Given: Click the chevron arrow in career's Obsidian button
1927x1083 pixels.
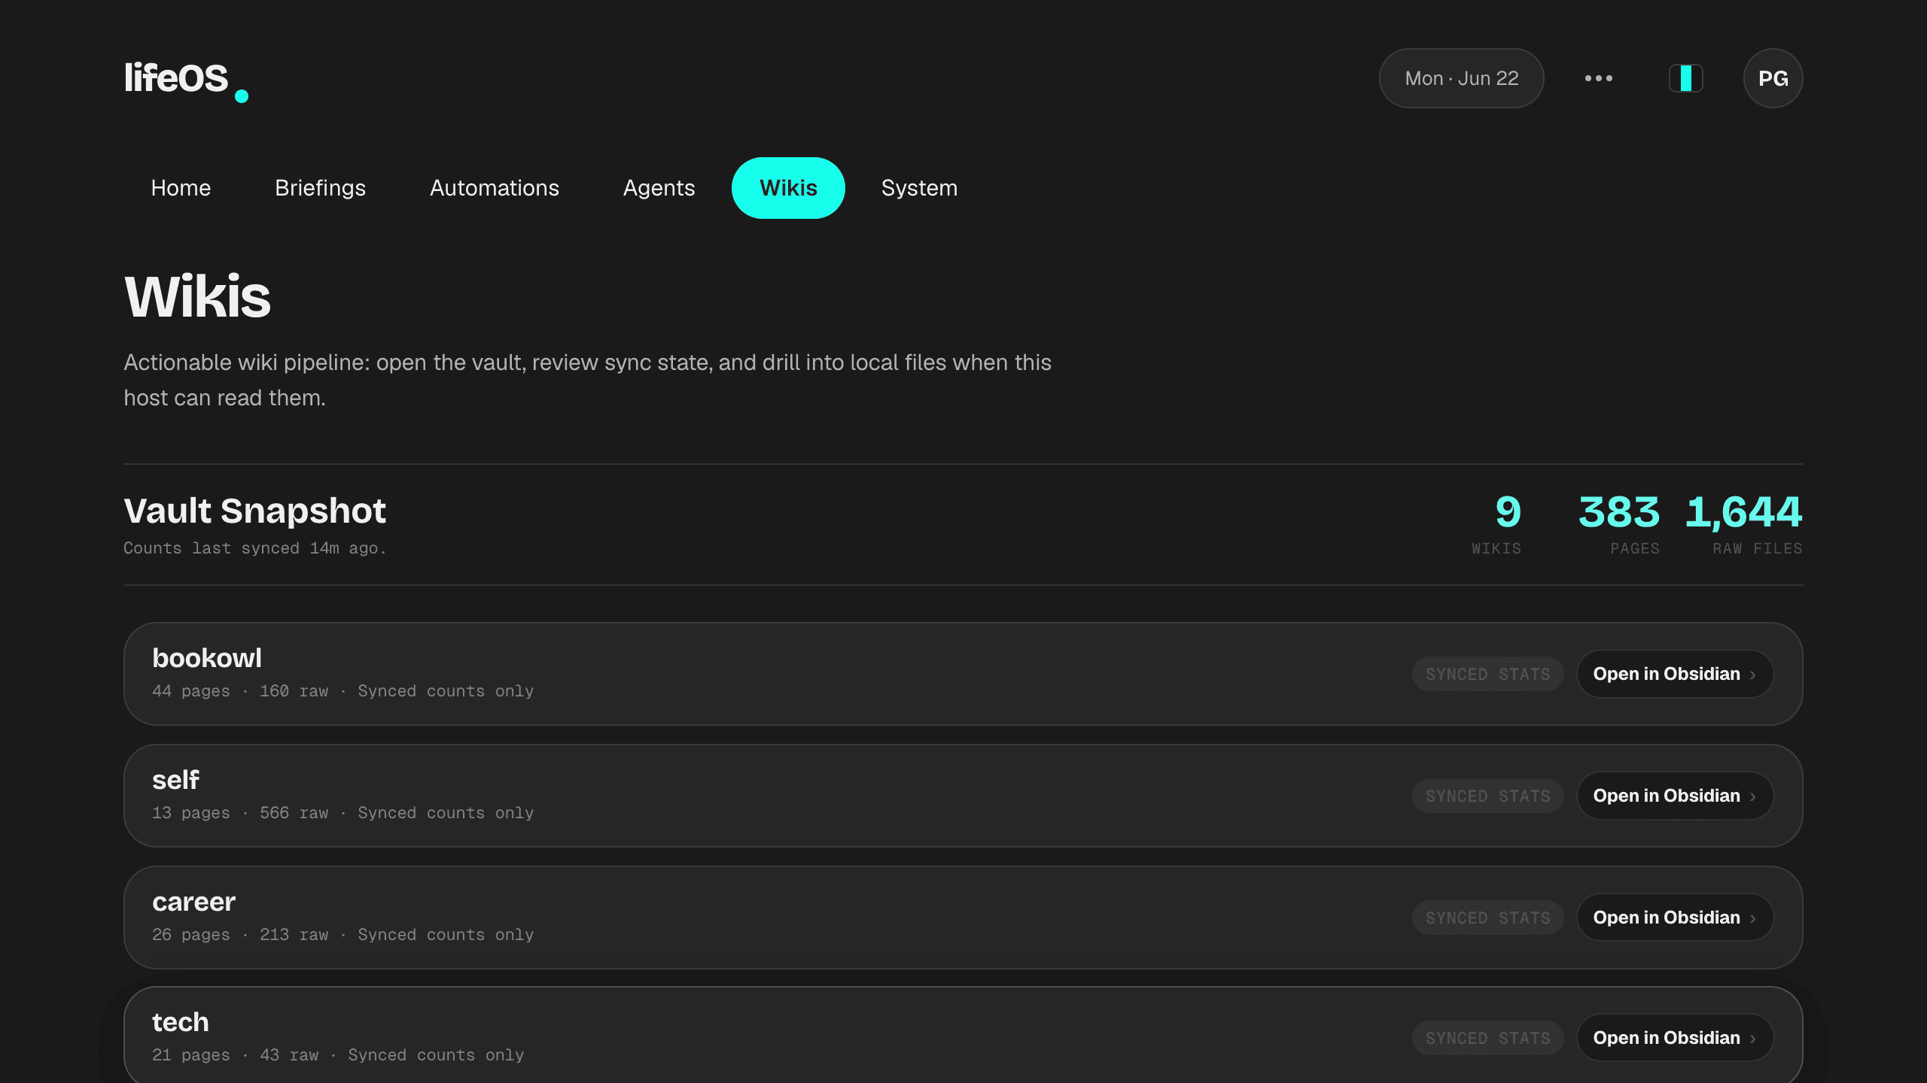Looking at the screenshot, I should click(x=1753, y=918).
